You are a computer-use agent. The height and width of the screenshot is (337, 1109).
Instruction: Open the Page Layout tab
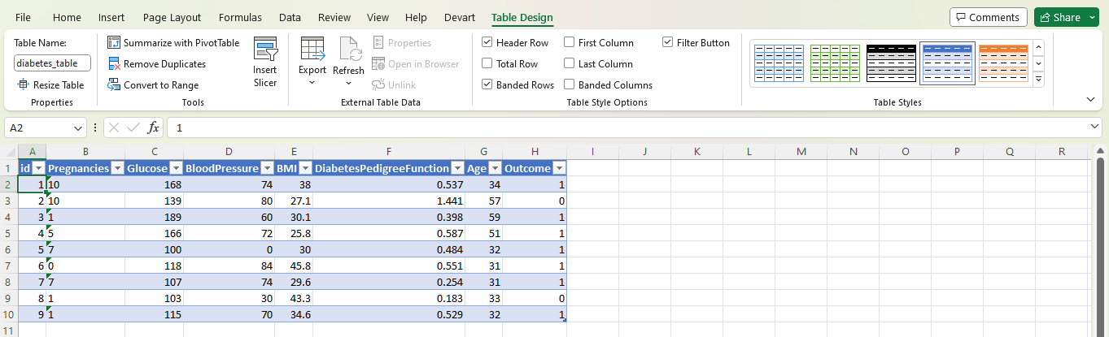click(x=172, y=17)
